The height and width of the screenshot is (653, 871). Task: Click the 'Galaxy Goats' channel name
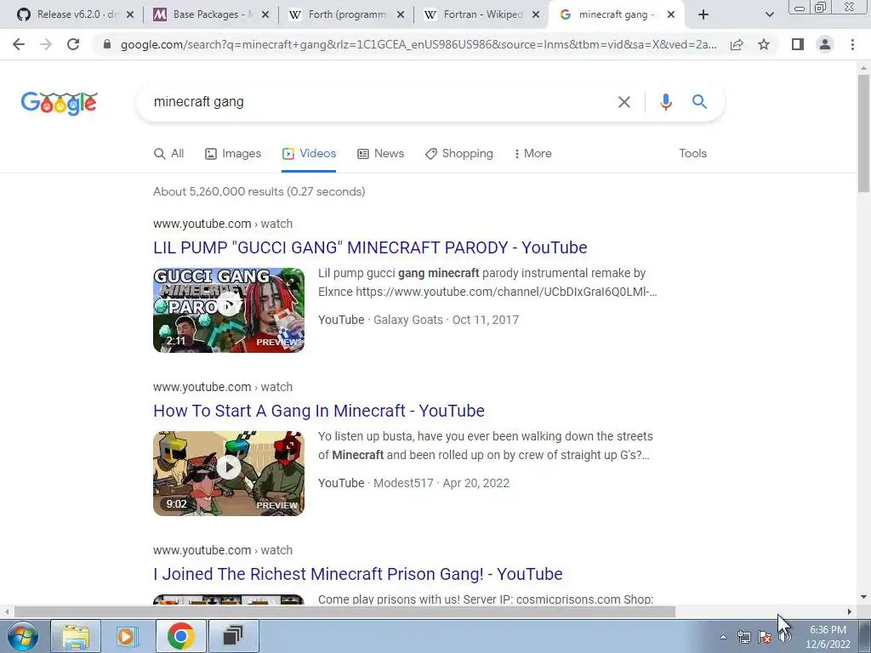[x=408, y=320]
